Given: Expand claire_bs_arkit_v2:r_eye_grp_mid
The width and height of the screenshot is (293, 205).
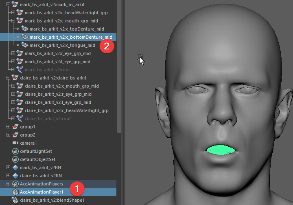Looking at the screenshot, I should point(13,94).
